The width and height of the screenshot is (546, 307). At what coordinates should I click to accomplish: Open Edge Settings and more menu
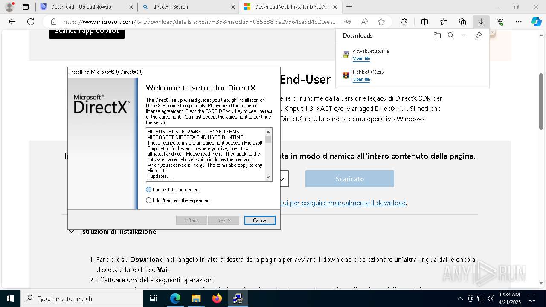point(519,22)
